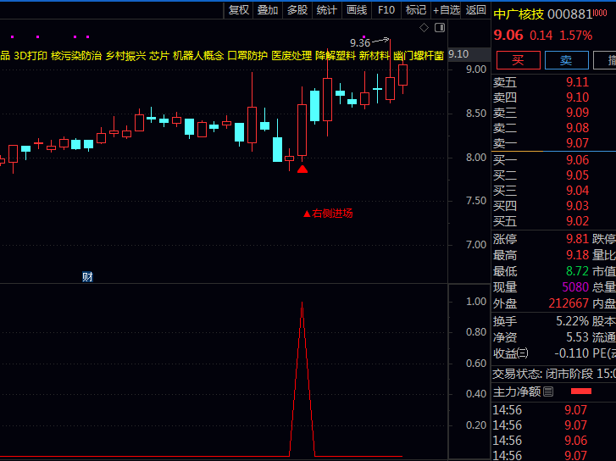Screen dimensions: 616x461
Task: Select the 口罩防护 concept tag
Action: pos(247,56)
